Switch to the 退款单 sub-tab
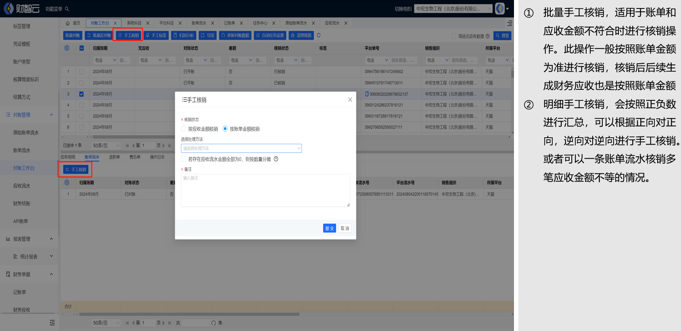The width and height of the screenshot is (681, 331). (x=114, y=157)
